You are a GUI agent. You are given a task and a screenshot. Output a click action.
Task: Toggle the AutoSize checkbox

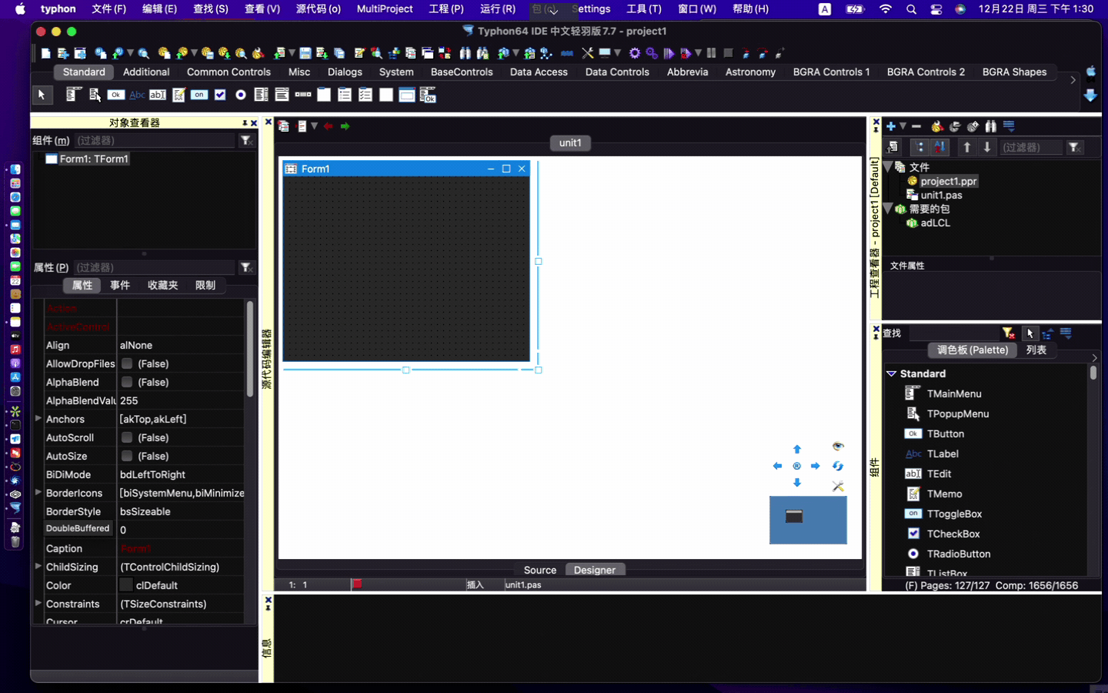127,456
